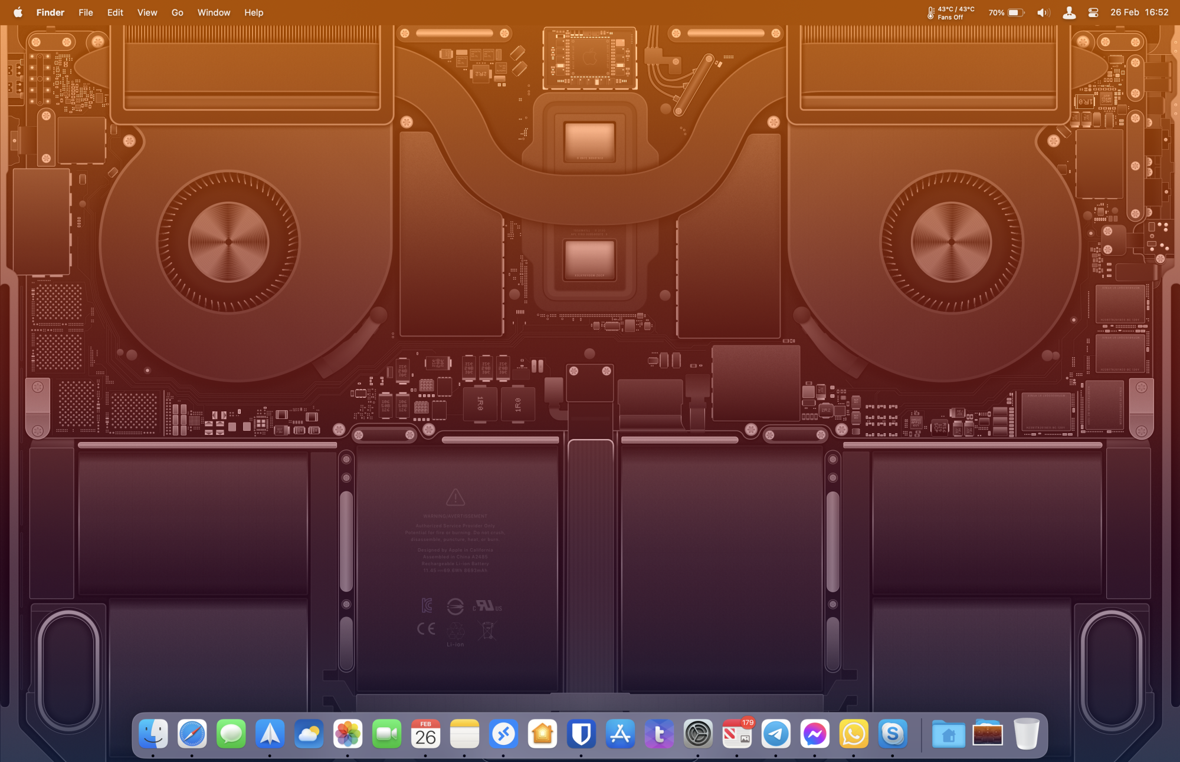Open the Window menu
1180x762 pixels.
point(214,12)
